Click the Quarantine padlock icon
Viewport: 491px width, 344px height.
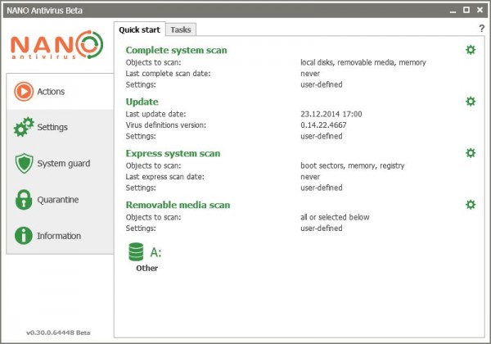(x=24, y=200)
